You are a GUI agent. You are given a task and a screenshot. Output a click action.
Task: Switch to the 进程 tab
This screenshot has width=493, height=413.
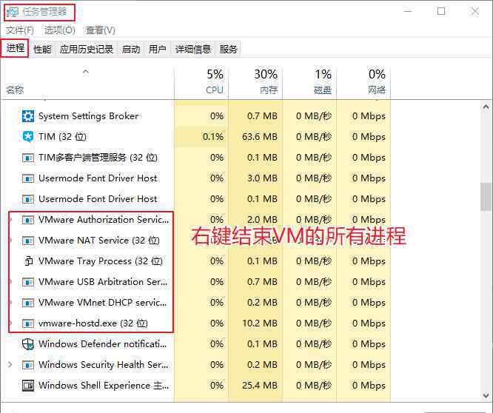[15, 48]
